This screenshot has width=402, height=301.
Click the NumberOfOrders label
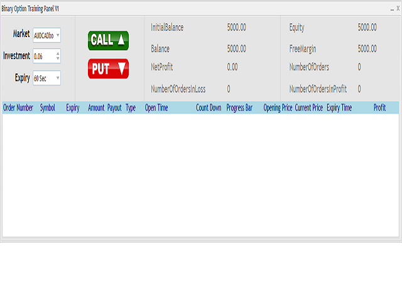point(309,67)
